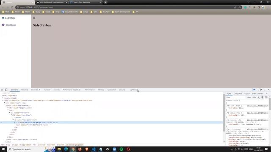Select the span class text Dashboard node
Viewport: 271px width, 152px height.
tap(32, 125)
